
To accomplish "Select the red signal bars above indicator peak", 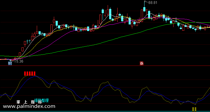I will pos(30,74).
